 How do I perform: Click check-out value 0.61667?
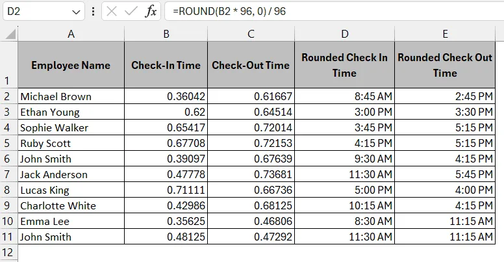point(251,96)
